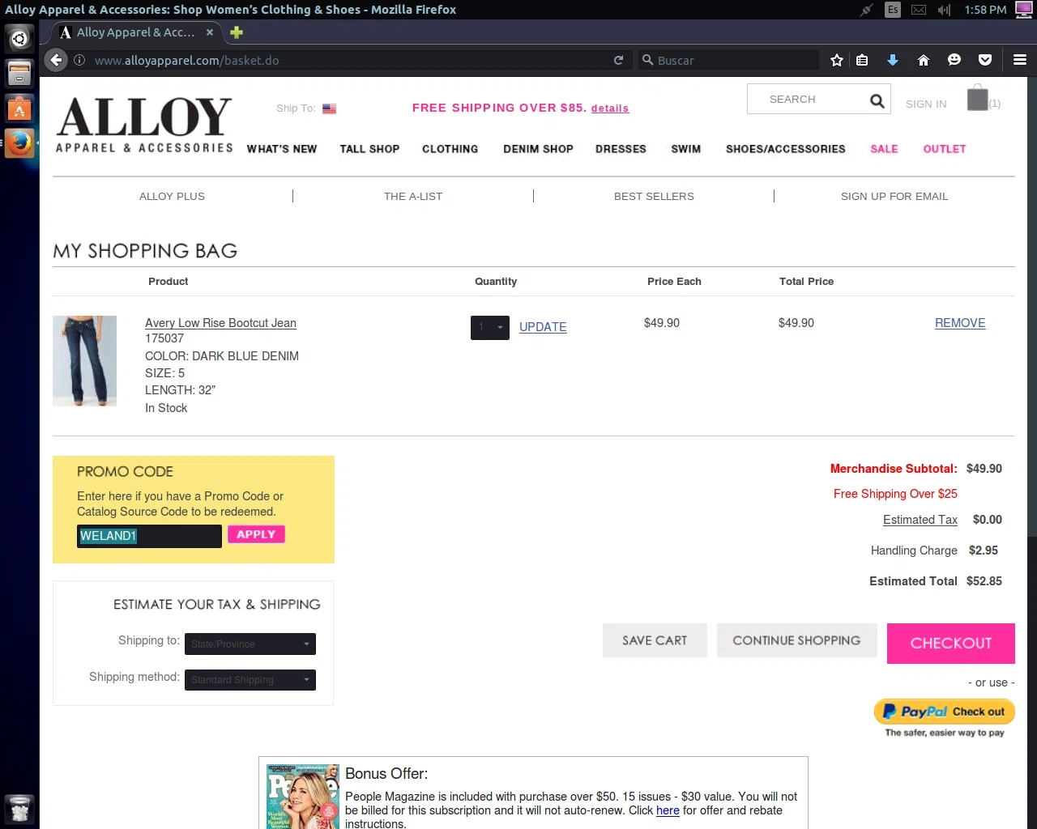Click the People magazine cover thumbnail
Viewport: 1037px width, 829px height.
(x=303, y=797)
